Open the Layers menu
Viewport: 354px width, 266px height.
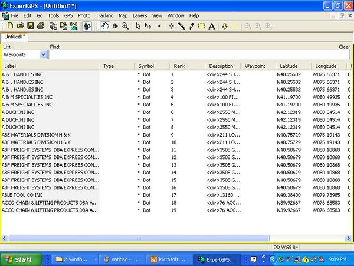140,15
